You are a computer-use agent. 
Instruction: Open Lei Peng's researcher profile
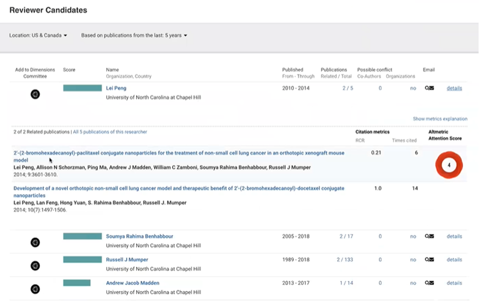coord(116,88)
